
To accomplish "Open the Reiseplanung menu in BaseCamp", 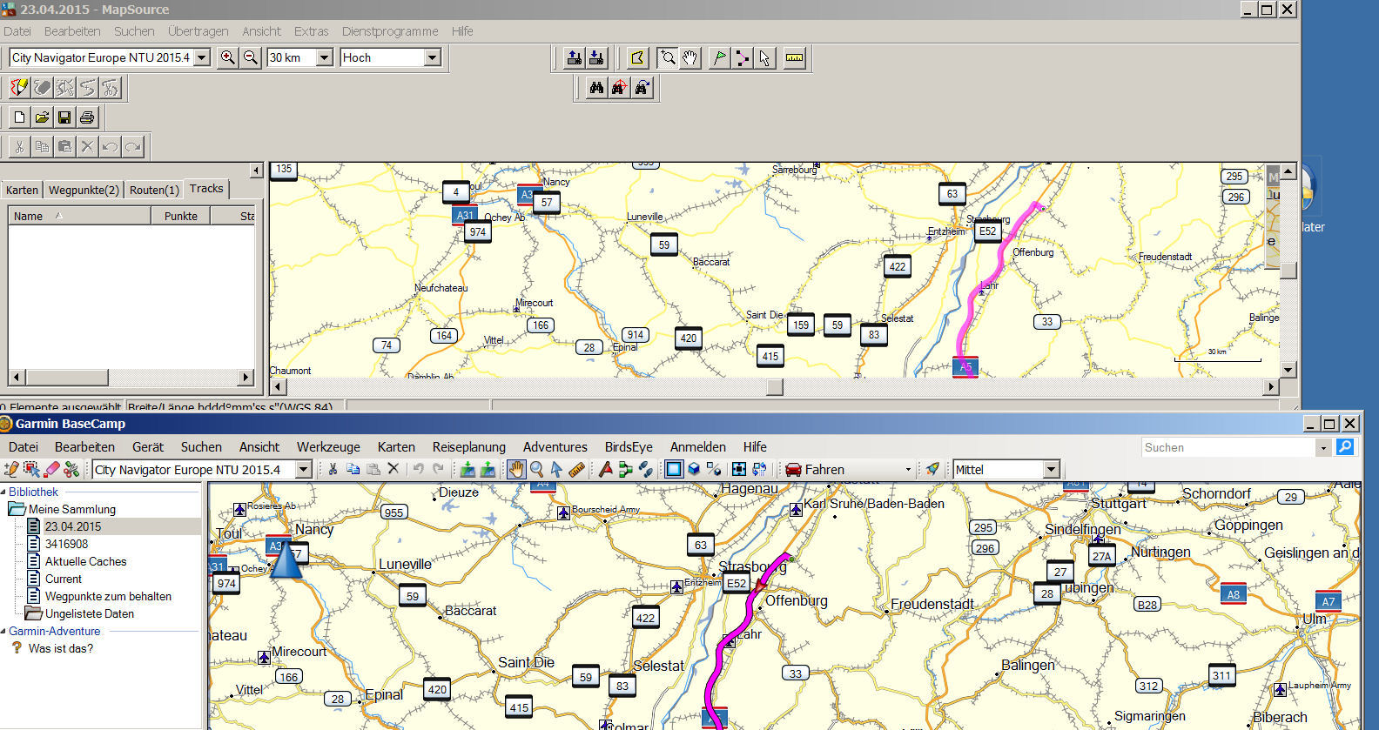I will point(468,447).
